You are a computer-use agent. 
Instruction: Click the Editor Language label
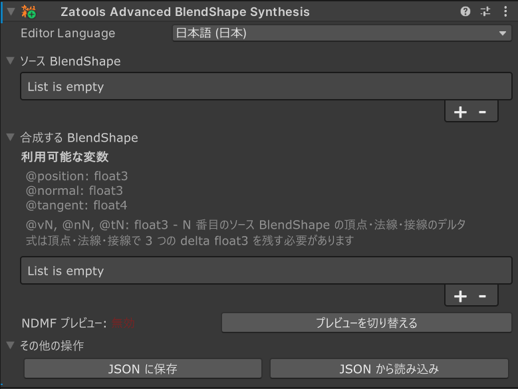[68, 33]
